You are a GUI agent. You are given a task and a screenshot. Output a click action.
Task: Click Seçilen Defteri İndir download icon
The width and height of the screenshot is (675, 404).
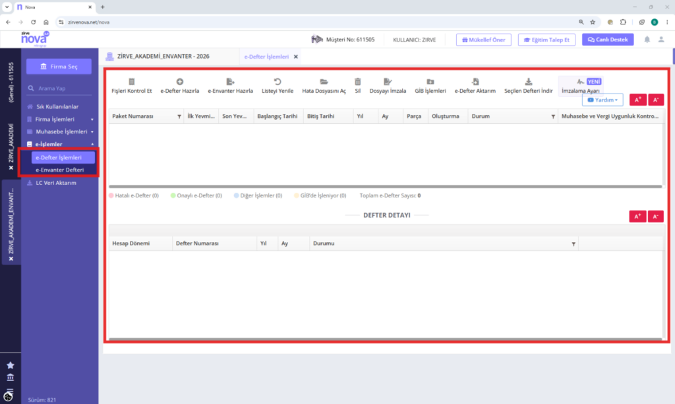[x=528, y=82]
